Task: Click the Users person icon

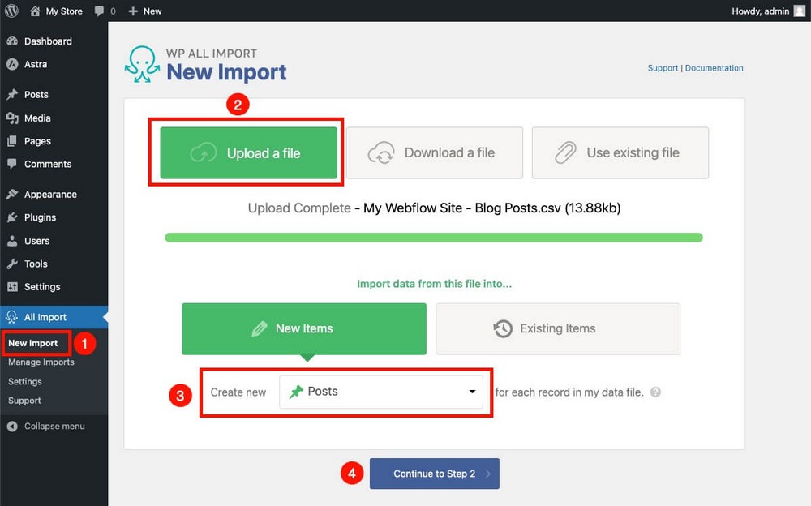Action: tap(12, 241)
